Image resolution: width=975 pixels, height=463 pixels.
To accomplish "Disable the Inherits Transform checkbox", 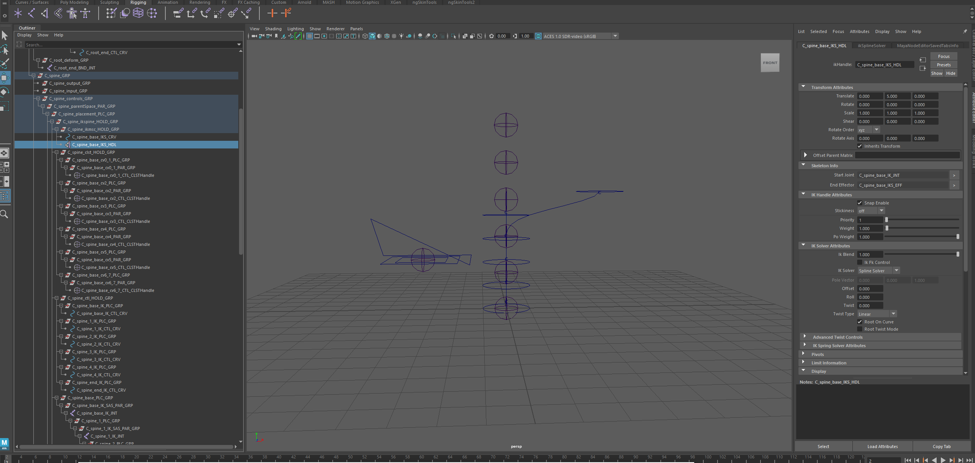I will point(860,146).
